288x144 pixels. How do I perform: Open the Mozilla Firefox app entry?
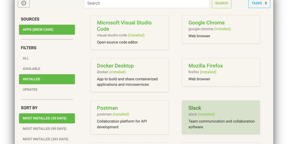pos(206,66)
